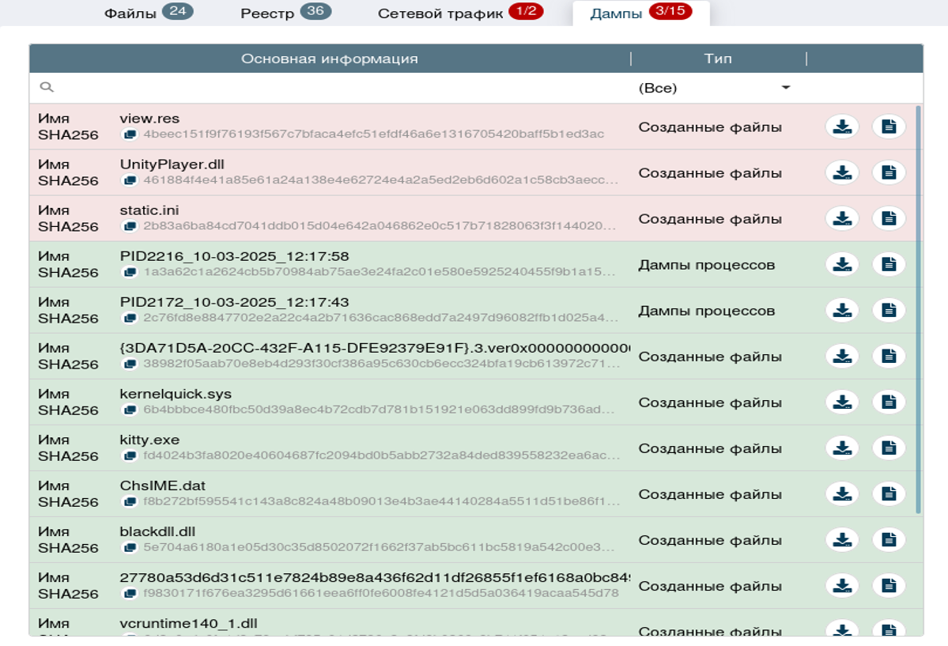The height and width of the screenshot is (646, 948).
Task: Copy SHA256 hash of blackdll.dll
Action: (129, 548)
